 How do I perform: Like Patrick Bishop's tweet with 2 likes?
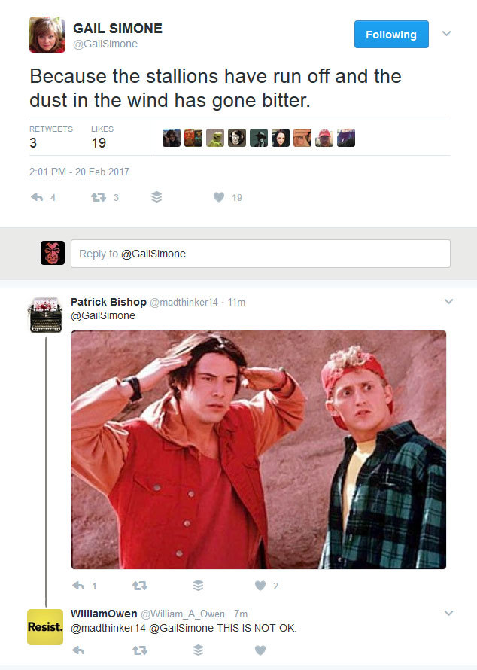pyautogui.click(x=260, y=586)
